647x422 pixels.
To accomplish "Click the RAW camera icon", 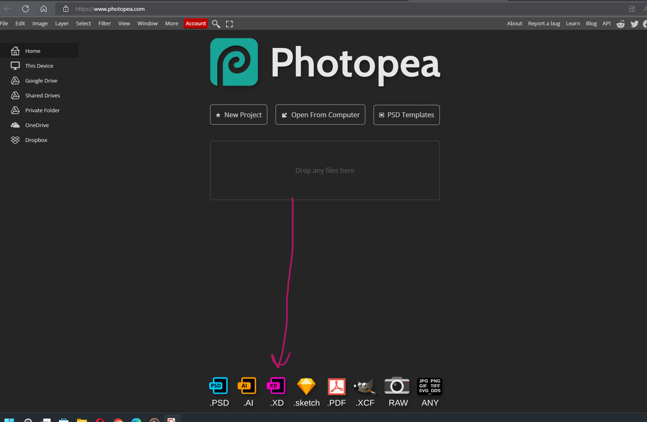I will pos(397,386).
